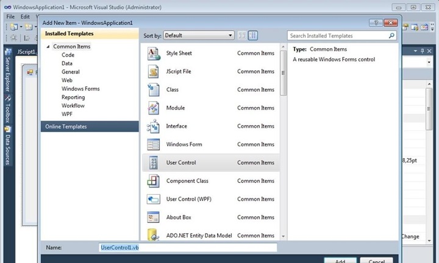The width and height of the screenshot is (439, 263).
Task: Collapse the Common Items tree node
Action: point(48,47)
